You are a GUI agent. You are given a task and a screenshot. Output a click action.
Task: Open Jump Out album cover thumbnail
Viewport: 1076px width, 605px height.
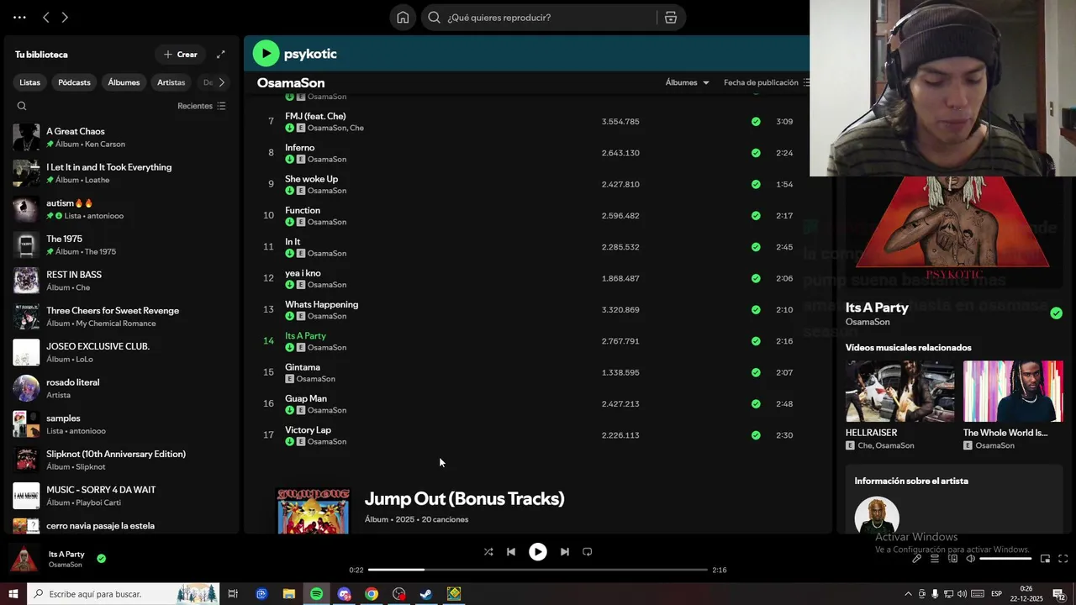point(314,511)
